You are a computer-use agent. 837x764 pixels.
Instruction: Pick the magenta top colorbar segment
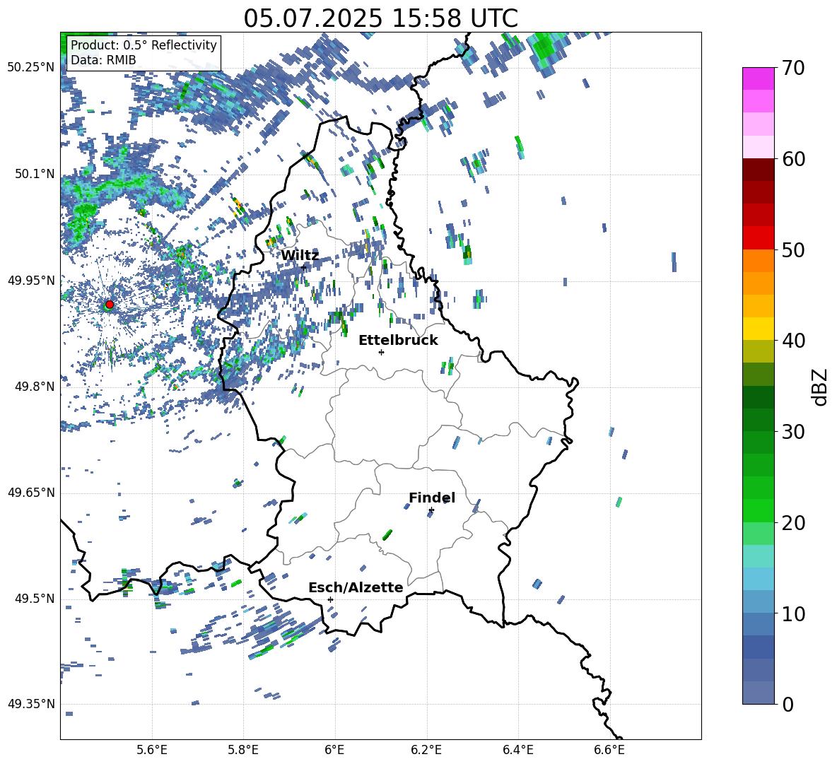pyautogui.click(x=758, y=78)
